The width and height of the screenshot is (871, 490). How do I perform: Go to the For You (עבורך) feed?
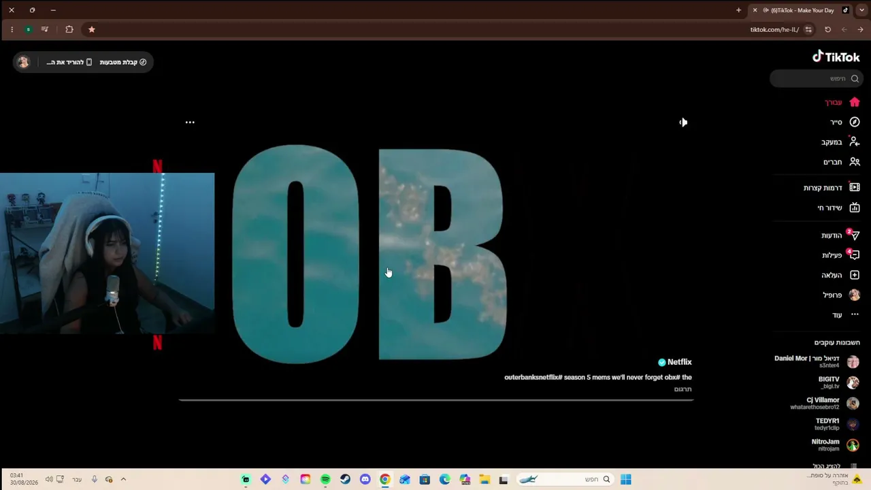(x=842, y=102)
